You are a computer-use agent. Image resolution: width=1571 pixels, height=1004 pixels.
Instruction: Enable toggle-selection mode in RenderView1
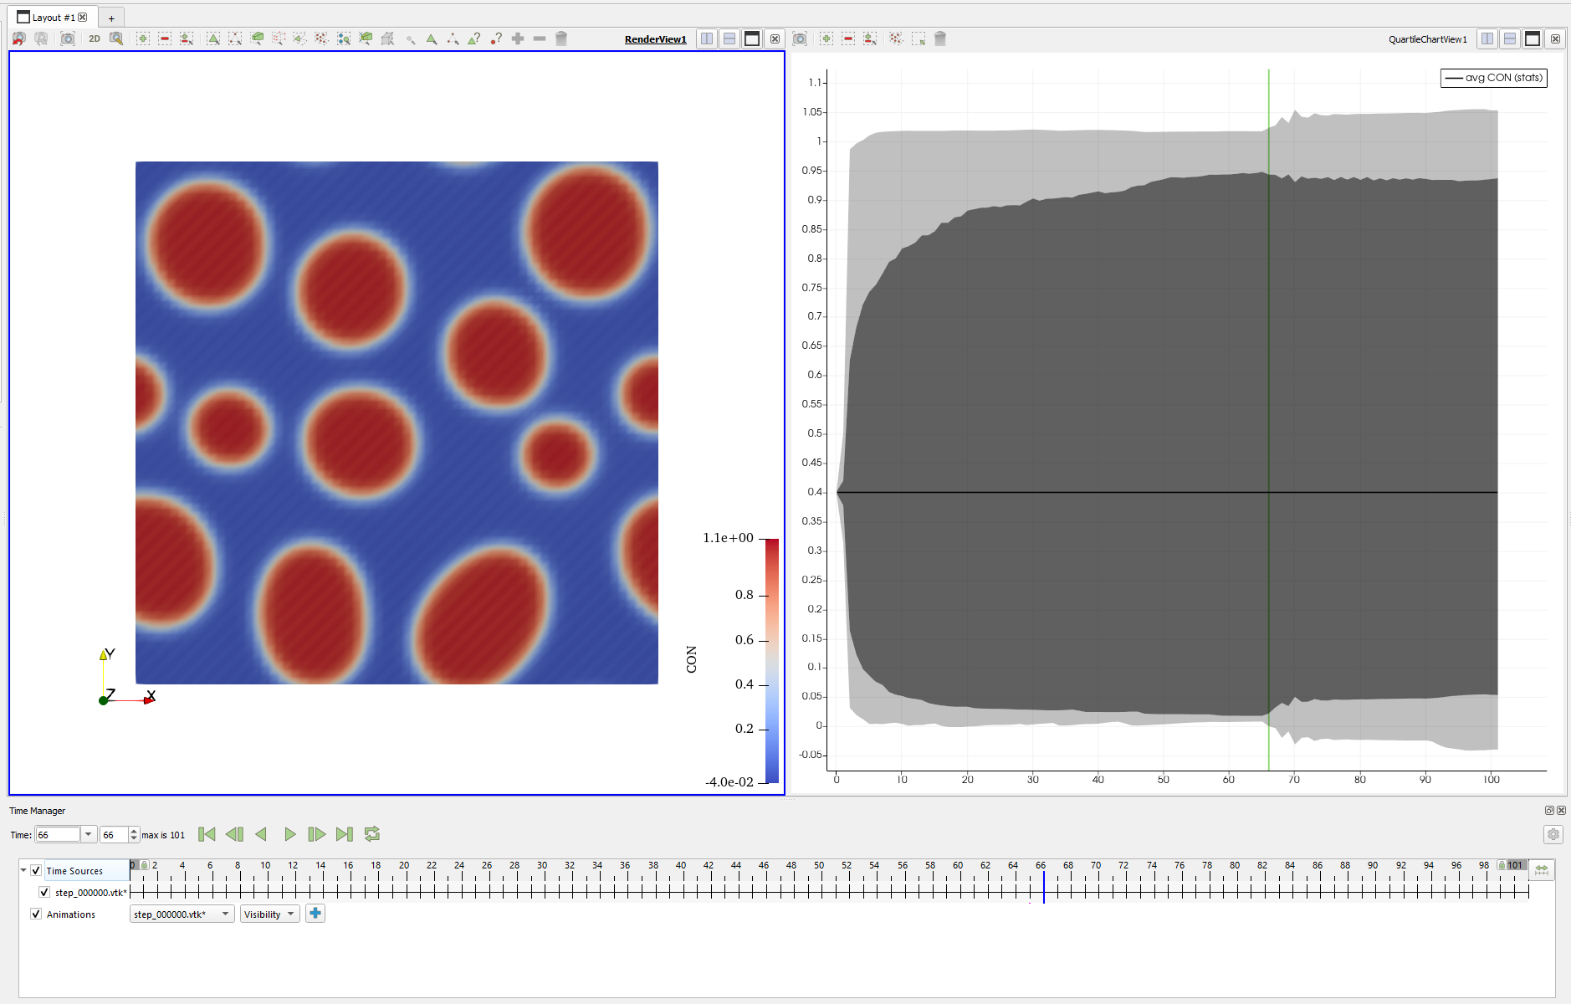(187, 38)
